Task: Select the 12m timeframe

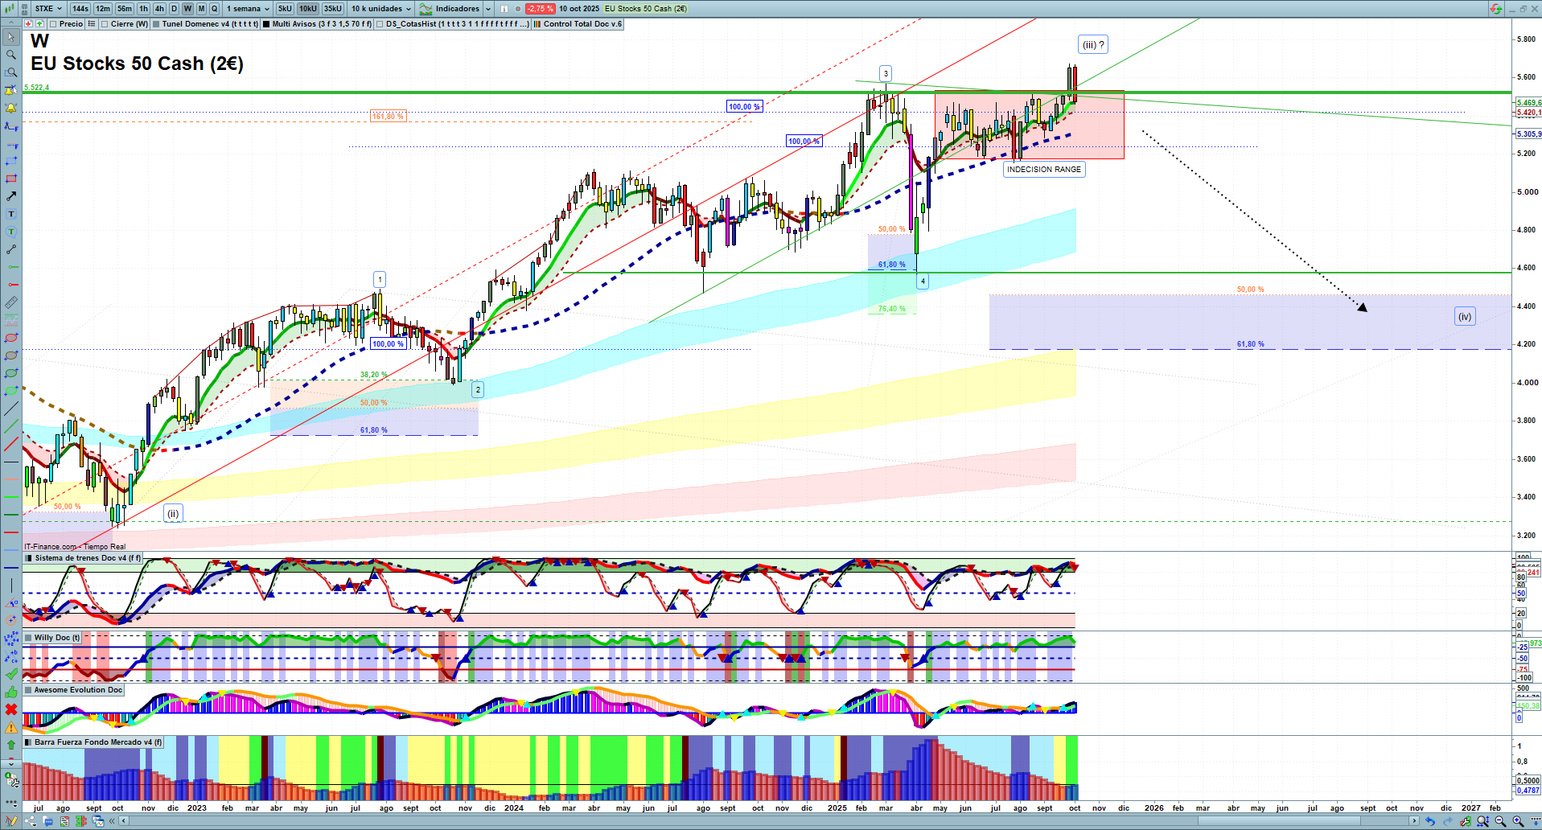Action: [x=103, y=9]
